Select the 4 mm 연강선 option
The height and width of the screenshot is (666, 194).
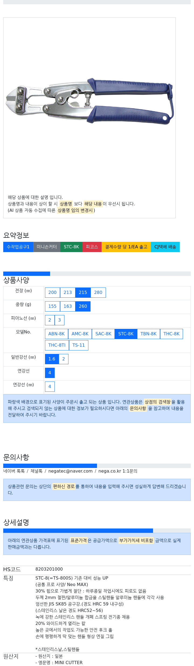click(x=50, y=387)
